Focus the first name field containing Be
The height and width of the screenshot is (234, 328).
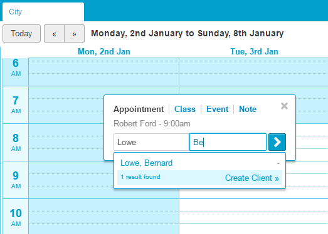[228, 142]
